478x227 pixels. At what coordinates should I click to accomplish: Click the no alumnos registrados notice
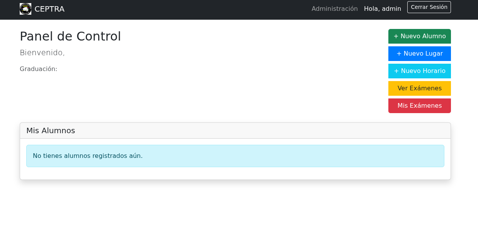(235, 156)
